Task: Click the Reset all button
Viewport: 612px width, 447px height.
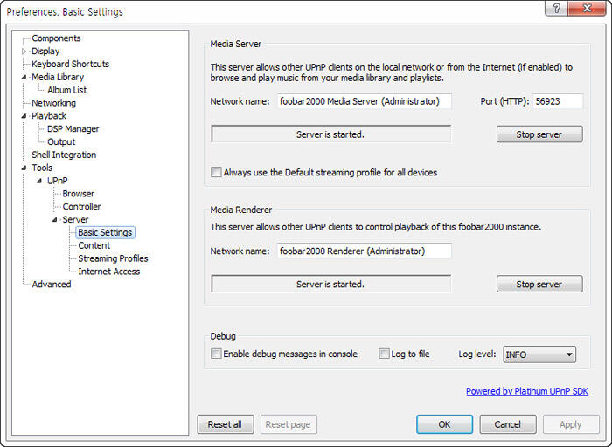Action: pyautogui.click(x=226, y=424)
